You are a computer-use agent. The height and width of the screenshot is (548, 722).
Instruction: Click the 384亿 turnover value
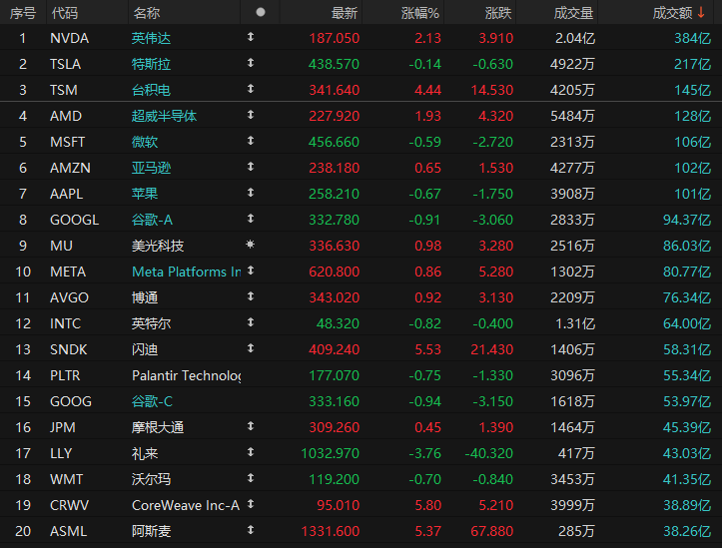[692, 38]
